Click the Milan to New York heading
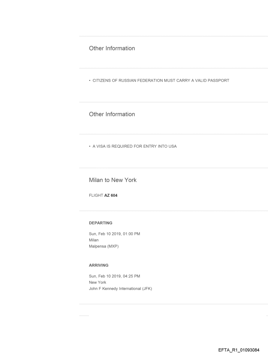Viewport: 268px width, 353px height. point(113,180)
